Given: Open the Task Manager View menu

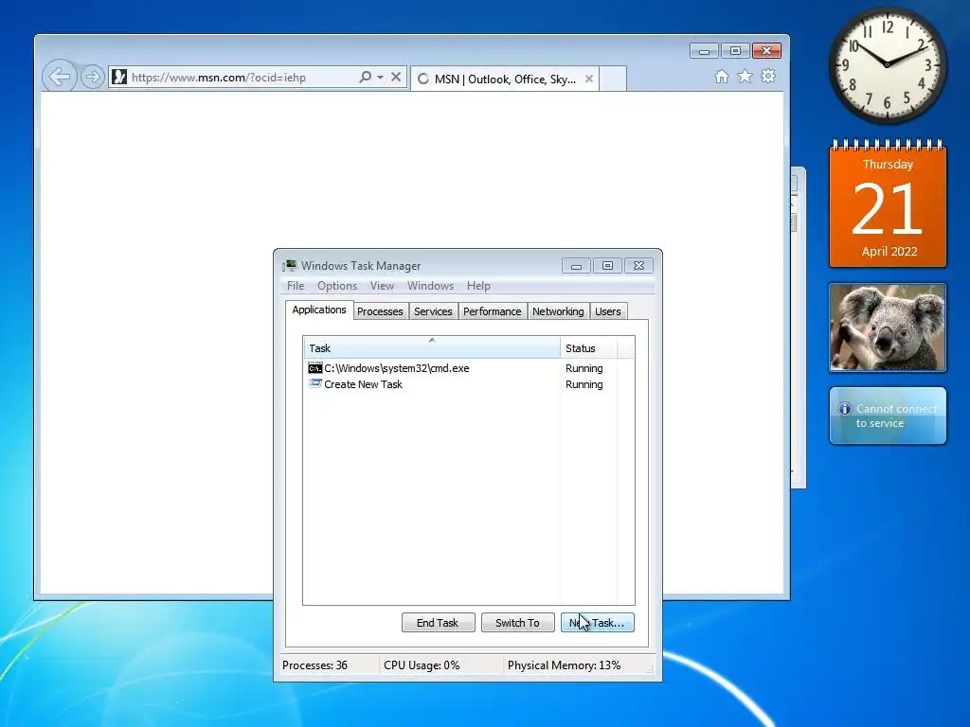Looking at the screenshot, I should coord(382,286).
